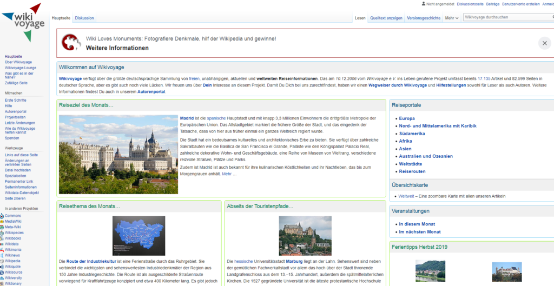Open Wikidata-Datenobjekt in sidebar
This screenshot has height=286, width=554.
tap(22, 193)
